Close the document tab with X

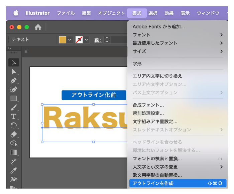coord(26,52)
